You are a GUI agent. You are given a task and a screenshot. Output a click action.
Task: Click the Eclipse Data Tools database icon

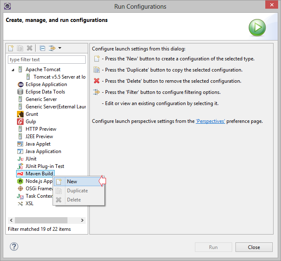tap(20, 92)
